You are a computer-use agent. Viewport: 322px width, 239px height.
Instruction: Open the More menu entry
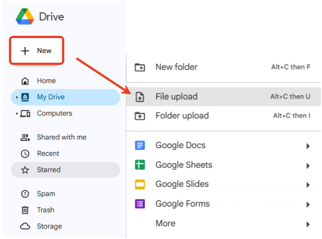(x=224, y=223)
